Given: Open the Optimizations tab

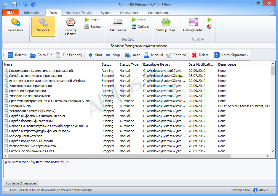Looking at the screenshot, I should 130,13.
